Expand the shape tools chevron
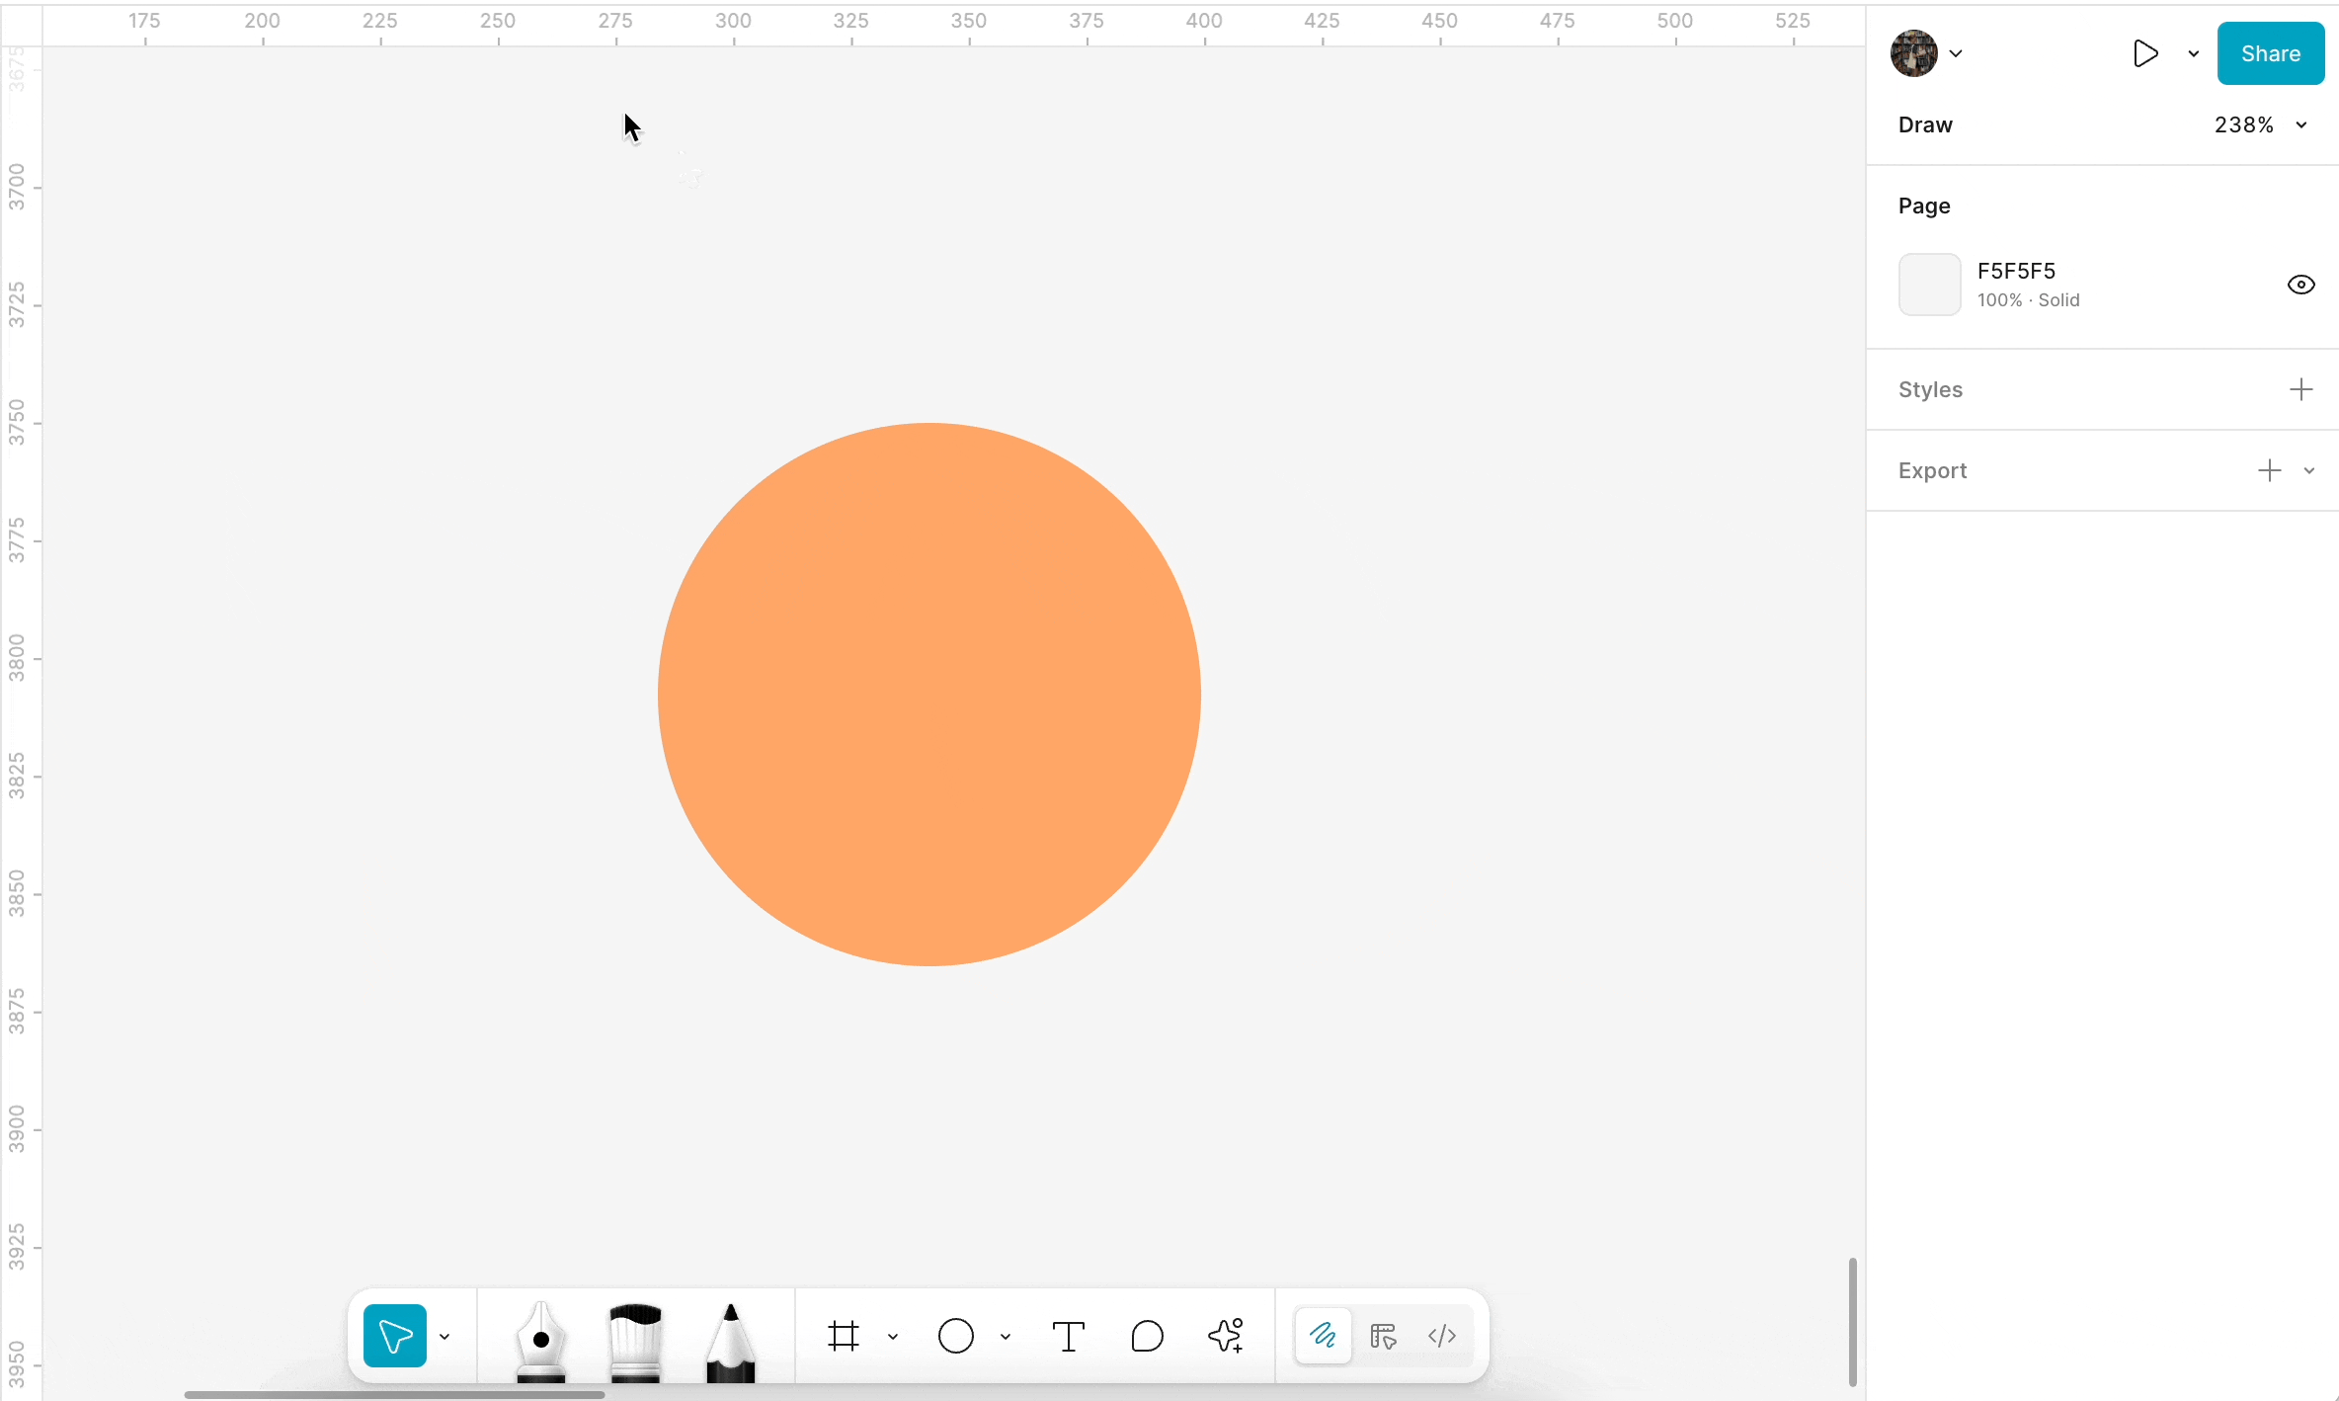The image size is (2339, 1401). pyautogui.click(x=1006, y=1336)
